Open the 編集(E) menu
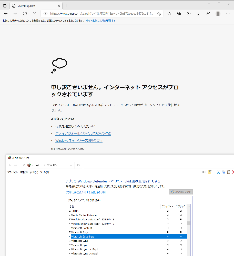234x256 pixels. 24,172
